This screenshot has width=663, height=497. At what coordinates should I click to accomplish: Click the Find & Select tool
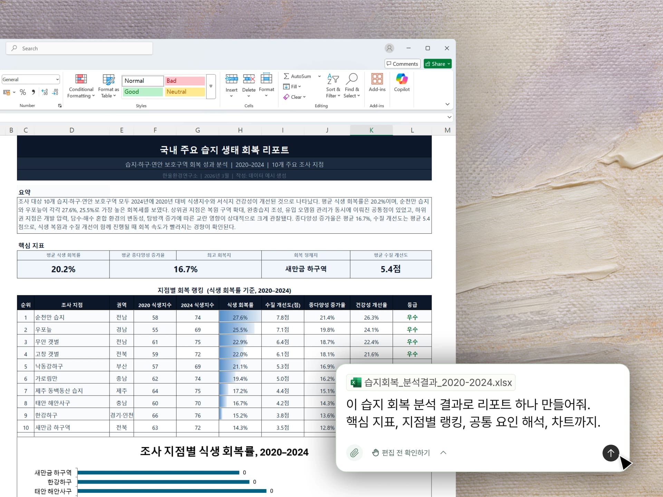pos(352,86)
